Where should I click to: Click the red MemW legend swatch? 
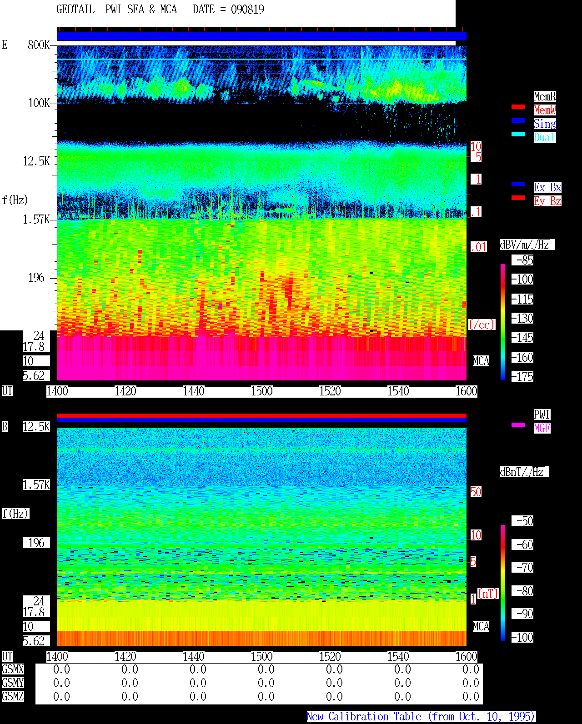[x=518, y=107]
